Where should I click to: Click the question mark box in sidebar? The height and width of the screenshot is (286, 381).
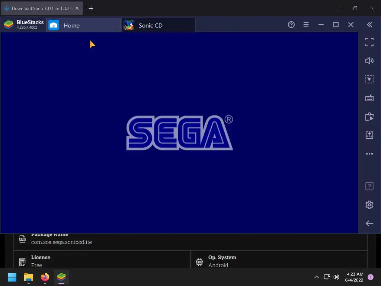pyautogui.click(x=369, y=186)
